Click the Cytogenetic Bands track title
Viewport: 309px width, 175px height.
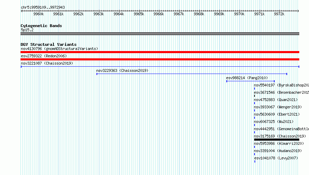point(41,26)
